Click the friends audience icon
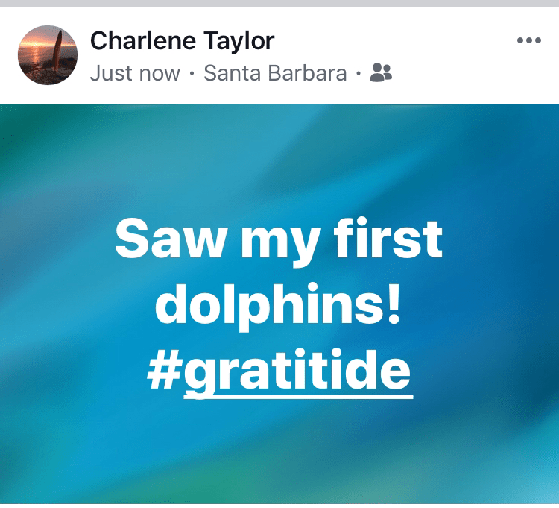This screenshot has width=559, height=508. [x=381, y=73]
